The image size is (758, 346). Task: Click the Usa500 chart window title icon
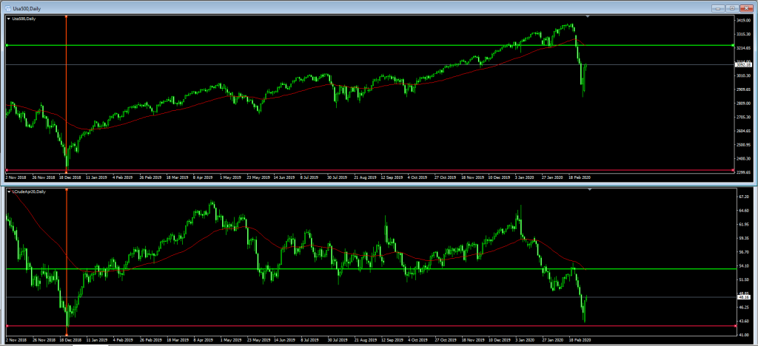[x=7, y=8]
